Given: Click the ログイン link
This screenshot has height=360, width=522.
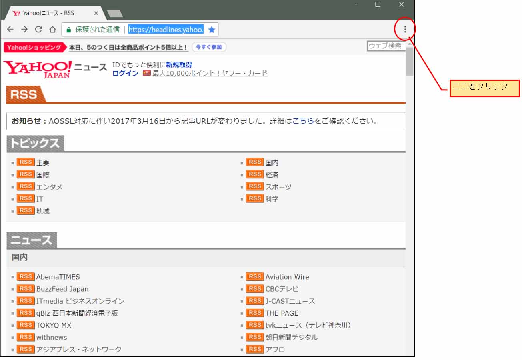Looking at the screenshot, I should pos(125,73).
